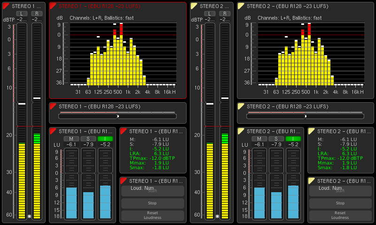Screen dimensions: 376x225
Task: Click yellow flag on STEREO 2 numeric readout panel
Action: 311,131
